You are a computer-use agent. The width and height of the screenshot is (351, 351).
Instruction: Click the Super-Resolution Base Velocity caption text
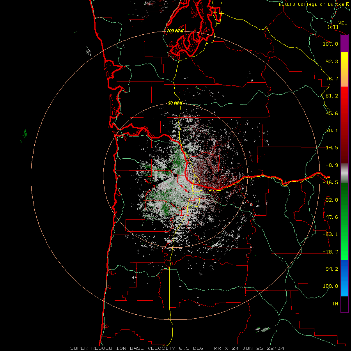click(177, 348)
